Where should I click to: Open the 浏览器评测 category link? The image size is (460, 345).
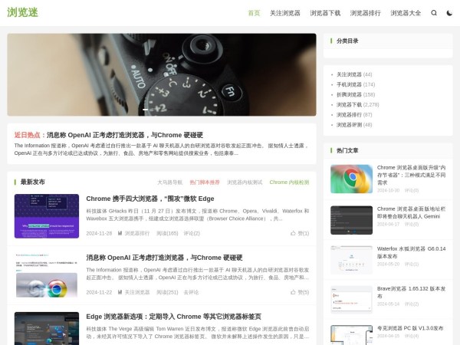coord(349,124)
